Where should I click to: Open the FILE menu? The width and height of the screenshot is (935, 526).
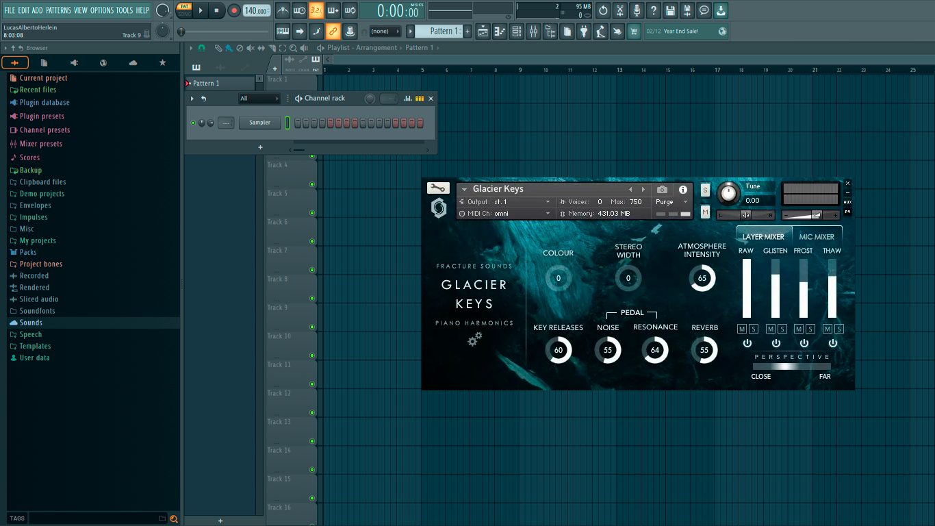click(10, 10)
